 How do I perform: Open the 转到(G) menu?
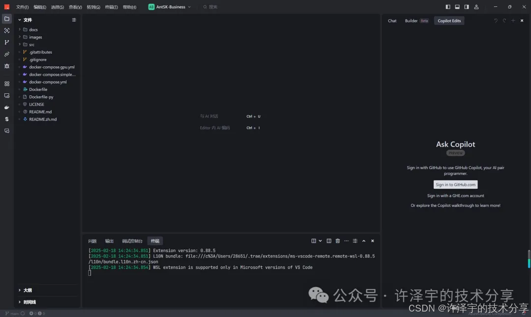[93, 7]
